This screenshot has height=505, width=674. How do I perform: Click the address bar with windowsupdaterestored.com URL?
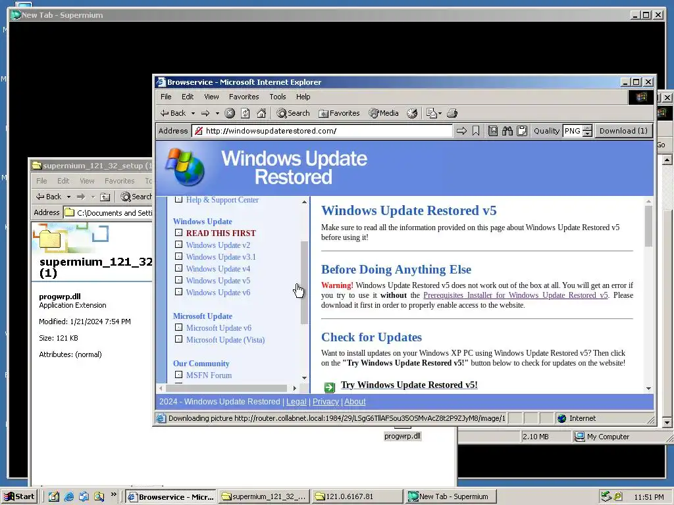click(x=323, y=131)
